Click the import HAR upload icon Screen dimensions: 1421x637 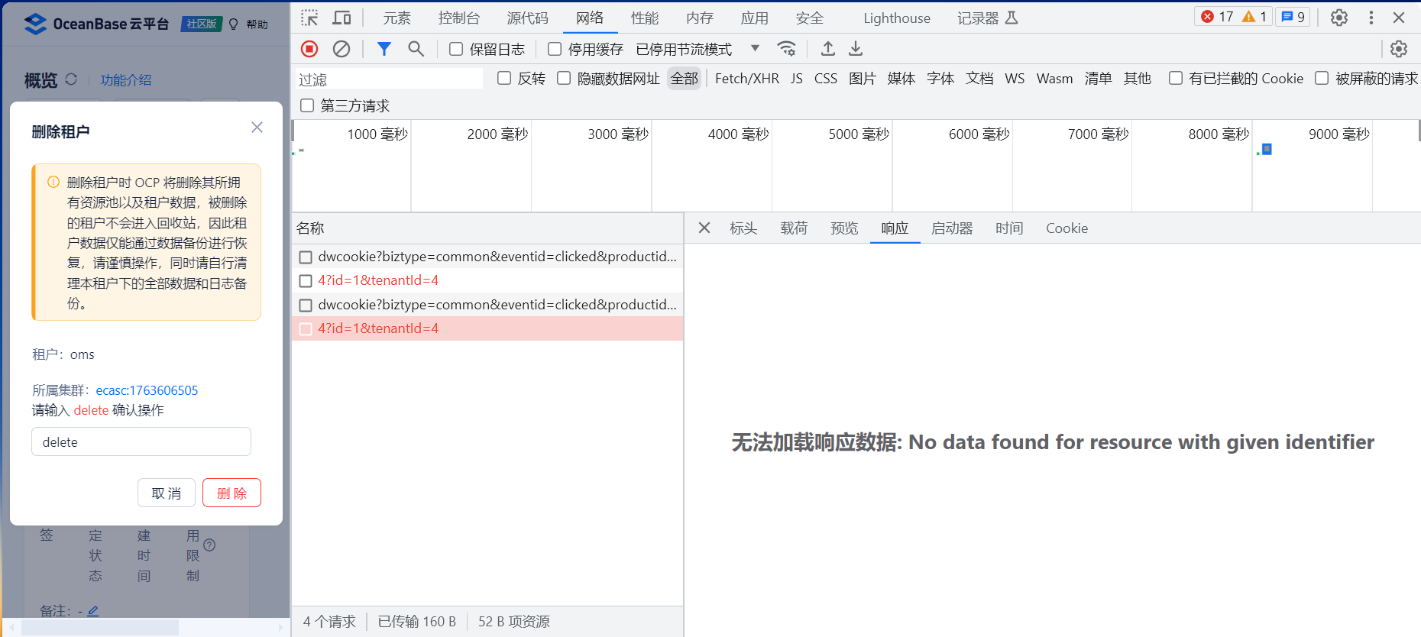click(x=827, y=49)
